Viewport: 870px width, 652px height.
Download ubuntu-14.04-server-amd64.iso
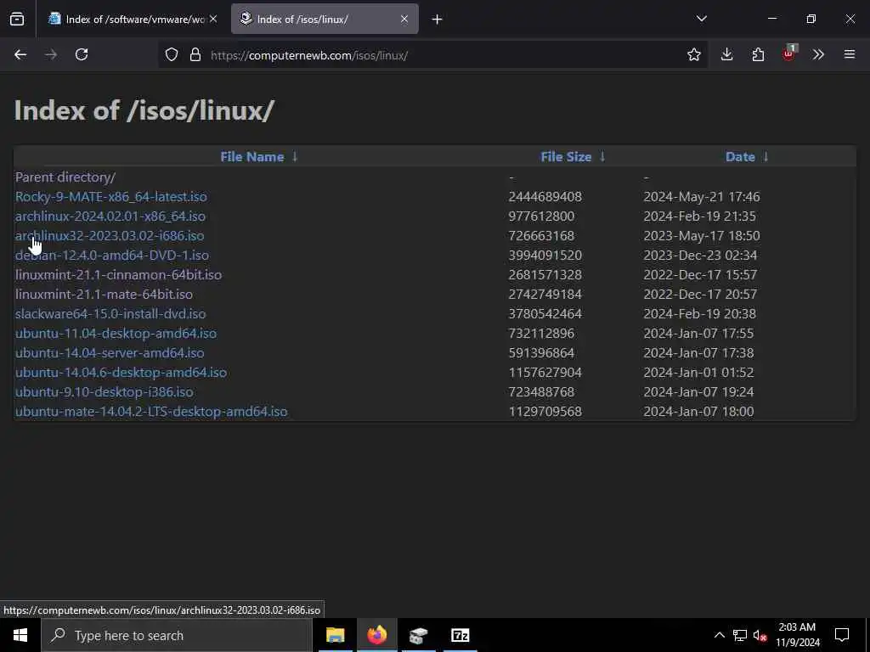pos(110,352)
